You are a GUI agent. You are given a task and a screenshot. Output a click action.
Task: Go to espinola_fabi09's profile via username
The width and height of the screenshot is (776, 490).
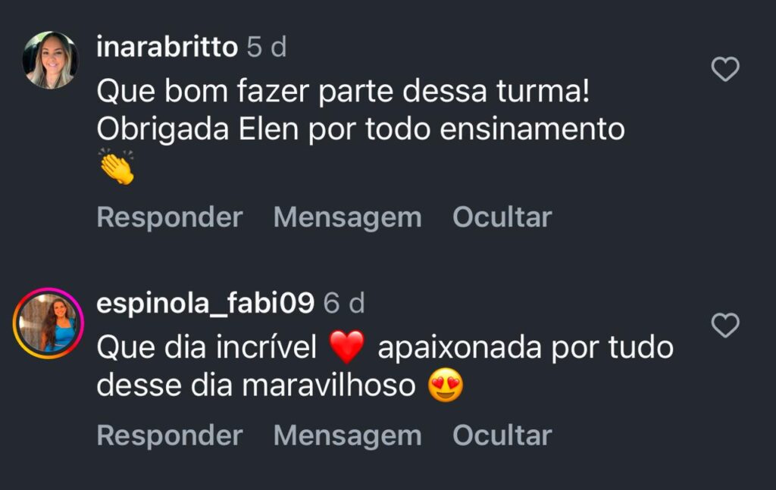pos(205,303)
